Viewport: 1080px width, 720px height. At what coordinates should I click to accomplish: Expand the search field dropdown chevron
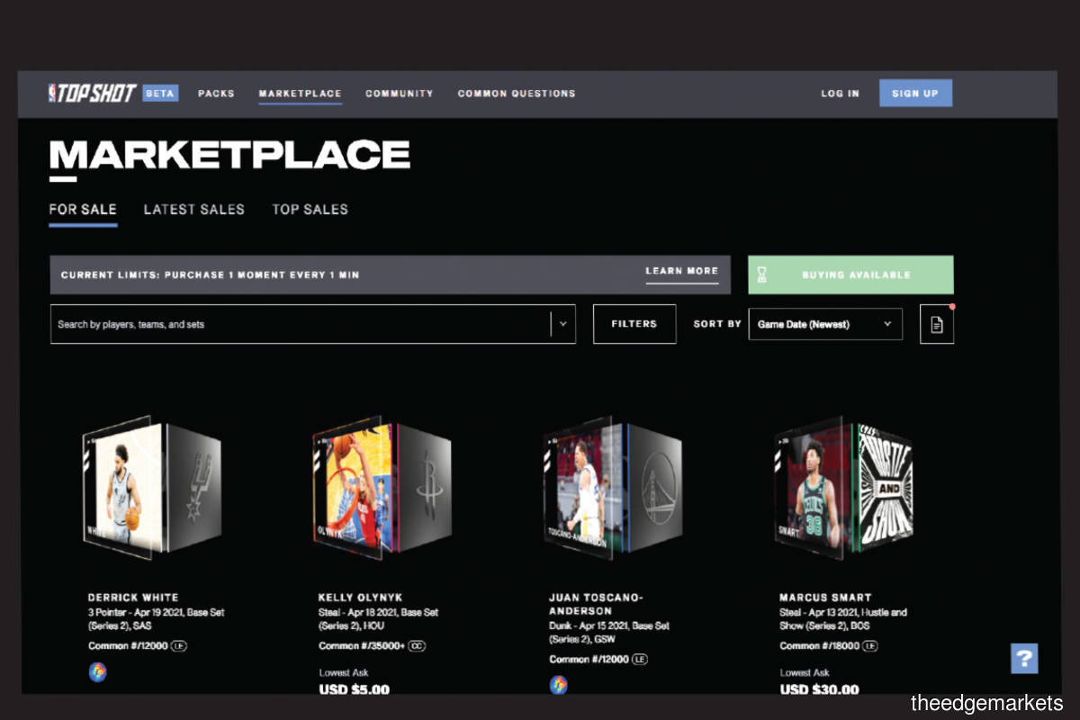tap(563, 324)
